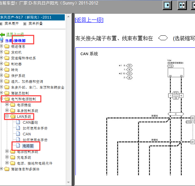Click the 车身控制系统 folder icon
The width and height of the screenshot is (195, 186).
click(x=13, y=110)
